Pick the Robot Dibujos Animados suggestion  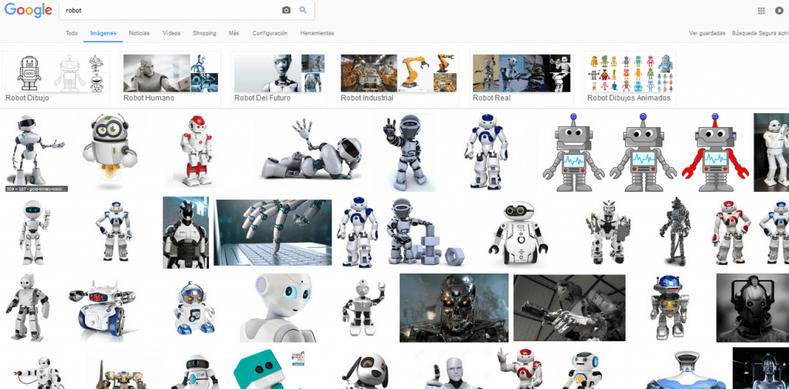[630, 79]
